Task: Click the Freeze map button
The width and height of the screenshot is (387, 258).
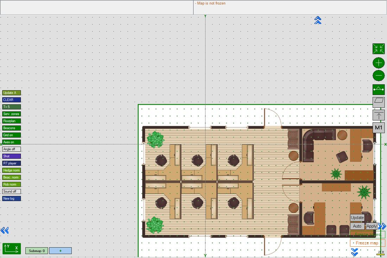Action: click(367, 243)
